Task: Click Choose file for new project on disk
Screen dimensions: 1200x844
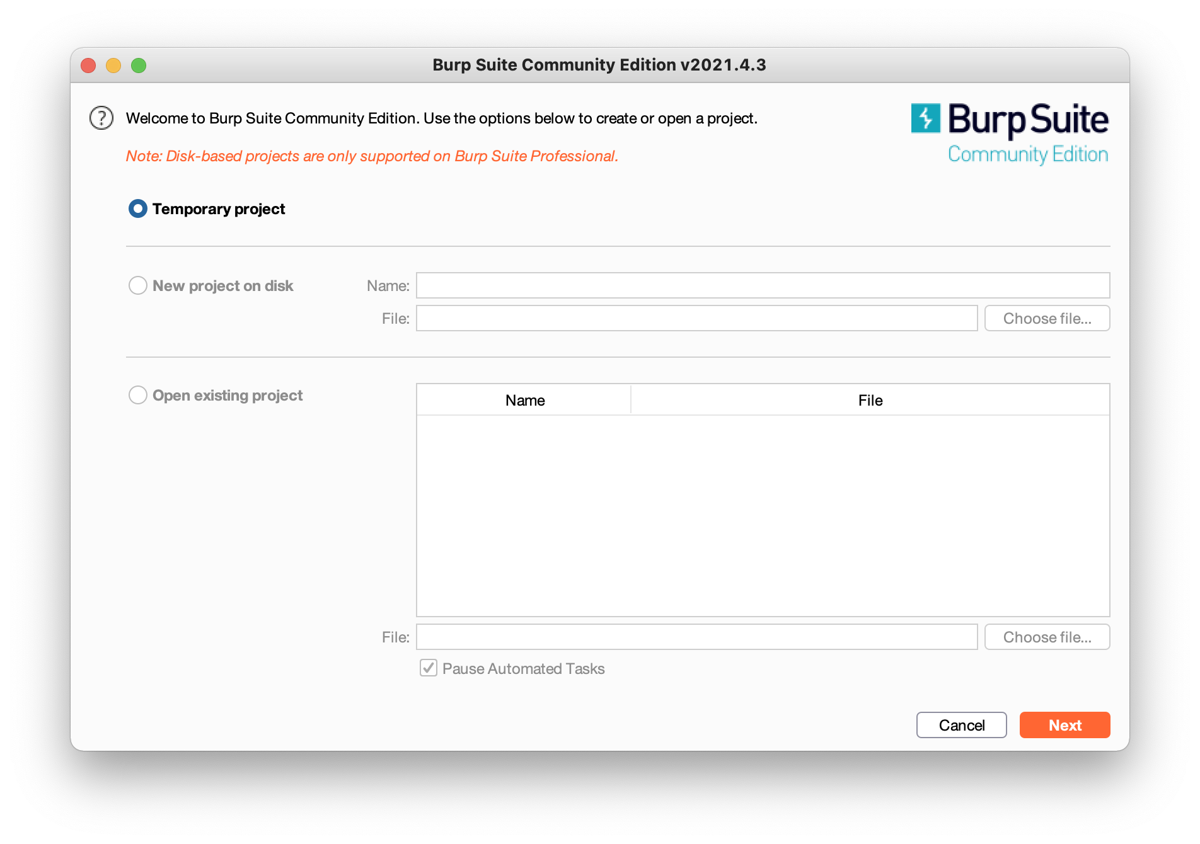Action: click(1047, 318)
